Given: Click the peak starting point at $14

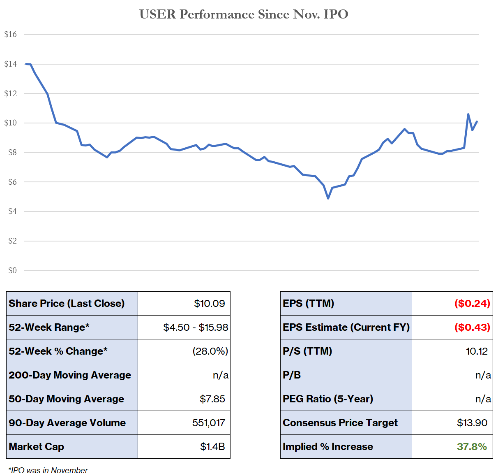Looking at the screenshot, I should pos(28,64).
